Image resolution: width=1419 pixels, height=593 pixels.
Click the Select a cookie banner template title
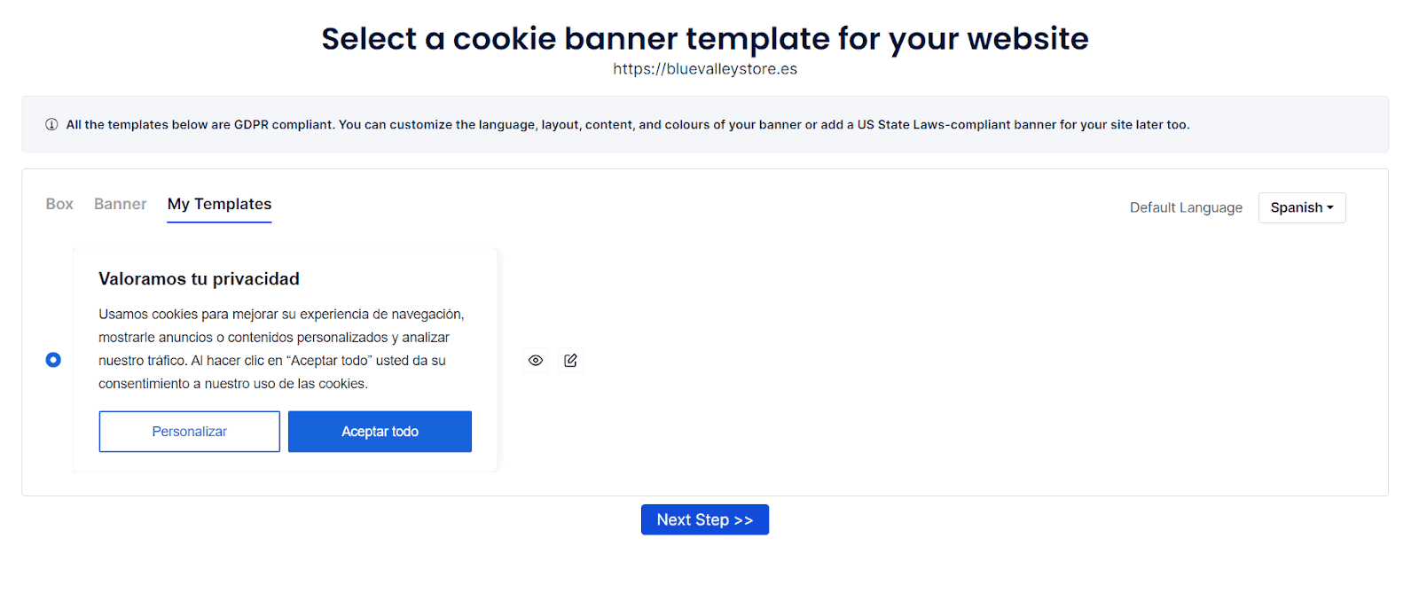(x=705, y=38)
